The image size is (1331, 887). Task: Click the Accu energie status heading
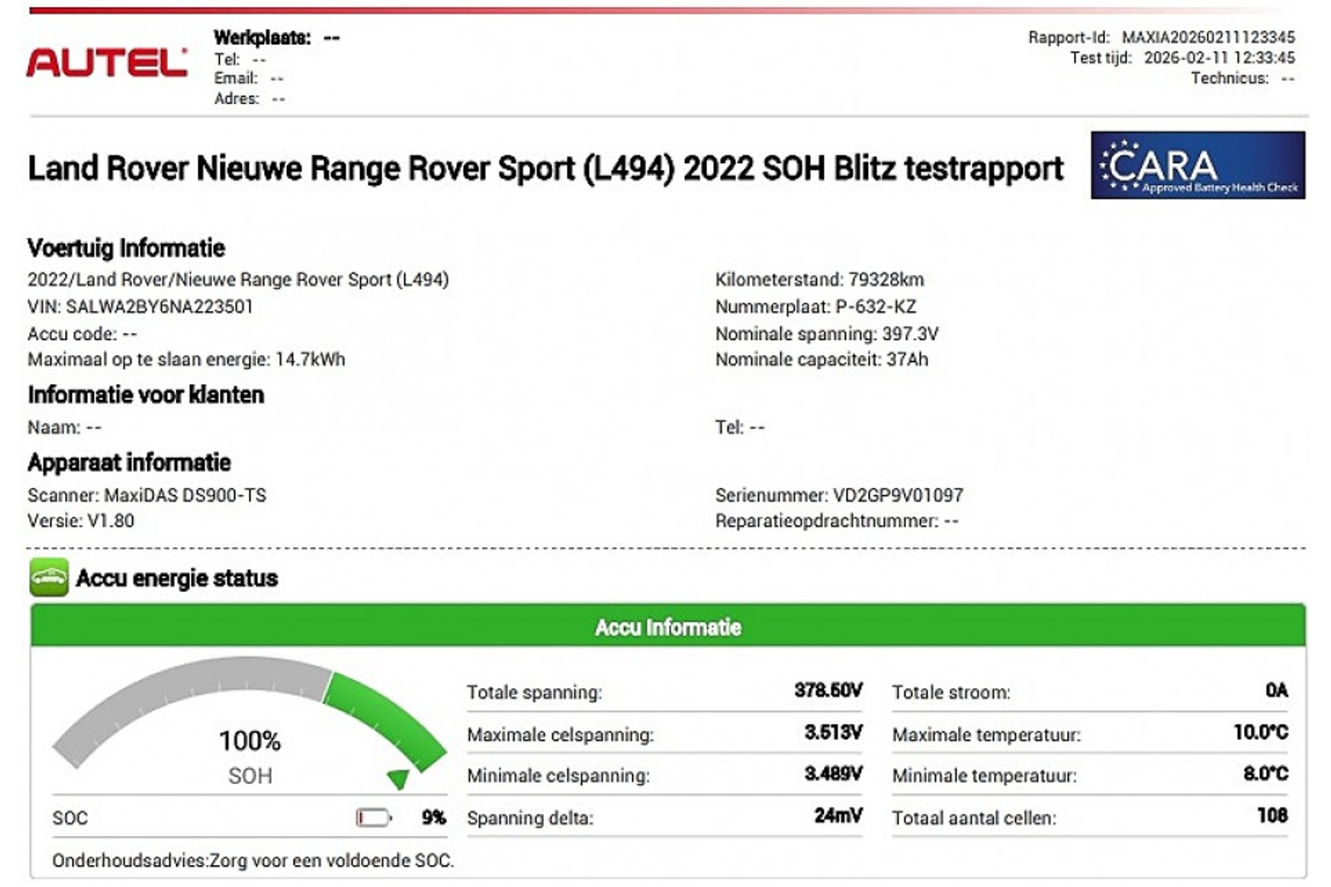click(177, 578)
